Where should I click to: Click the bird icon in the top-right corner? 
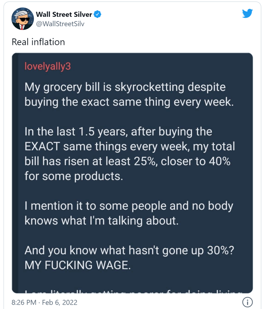pyautogui.click(x=248, y=13)
